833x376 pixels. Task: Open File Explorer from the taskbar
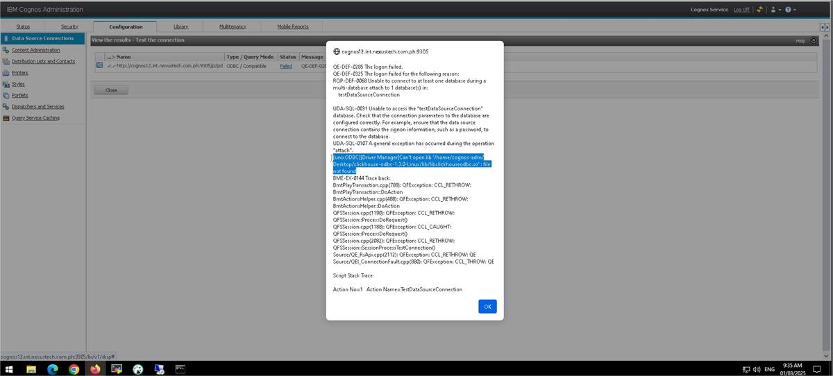[31, 369]
